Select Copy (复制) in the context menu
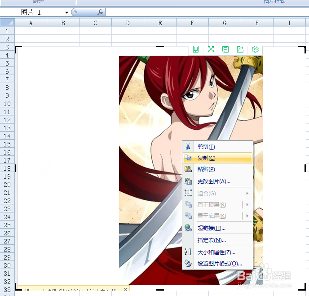This screenshot has height=296, width=309. pyautogui.click(x=217, y=158)
